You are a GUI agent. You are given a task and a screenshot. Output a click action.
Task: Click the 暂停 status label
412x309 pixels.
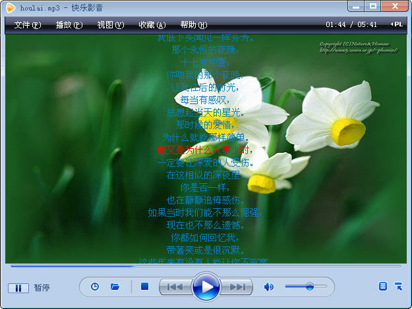point(42,288)
